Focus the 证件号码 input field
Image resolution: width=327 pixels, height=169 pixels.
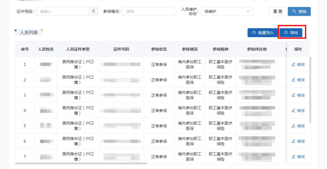63,11
